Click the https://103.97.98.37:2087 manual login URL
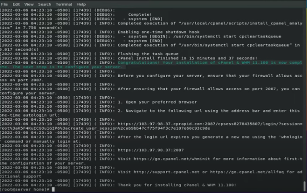The width and height of the screenshot is (307, 193). pos(151,149)
